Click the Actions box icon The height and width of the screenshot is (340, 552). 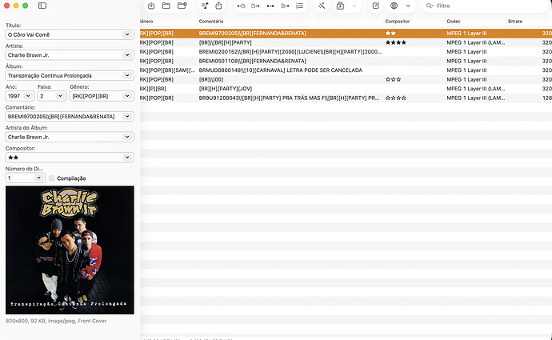pos(340,6)
